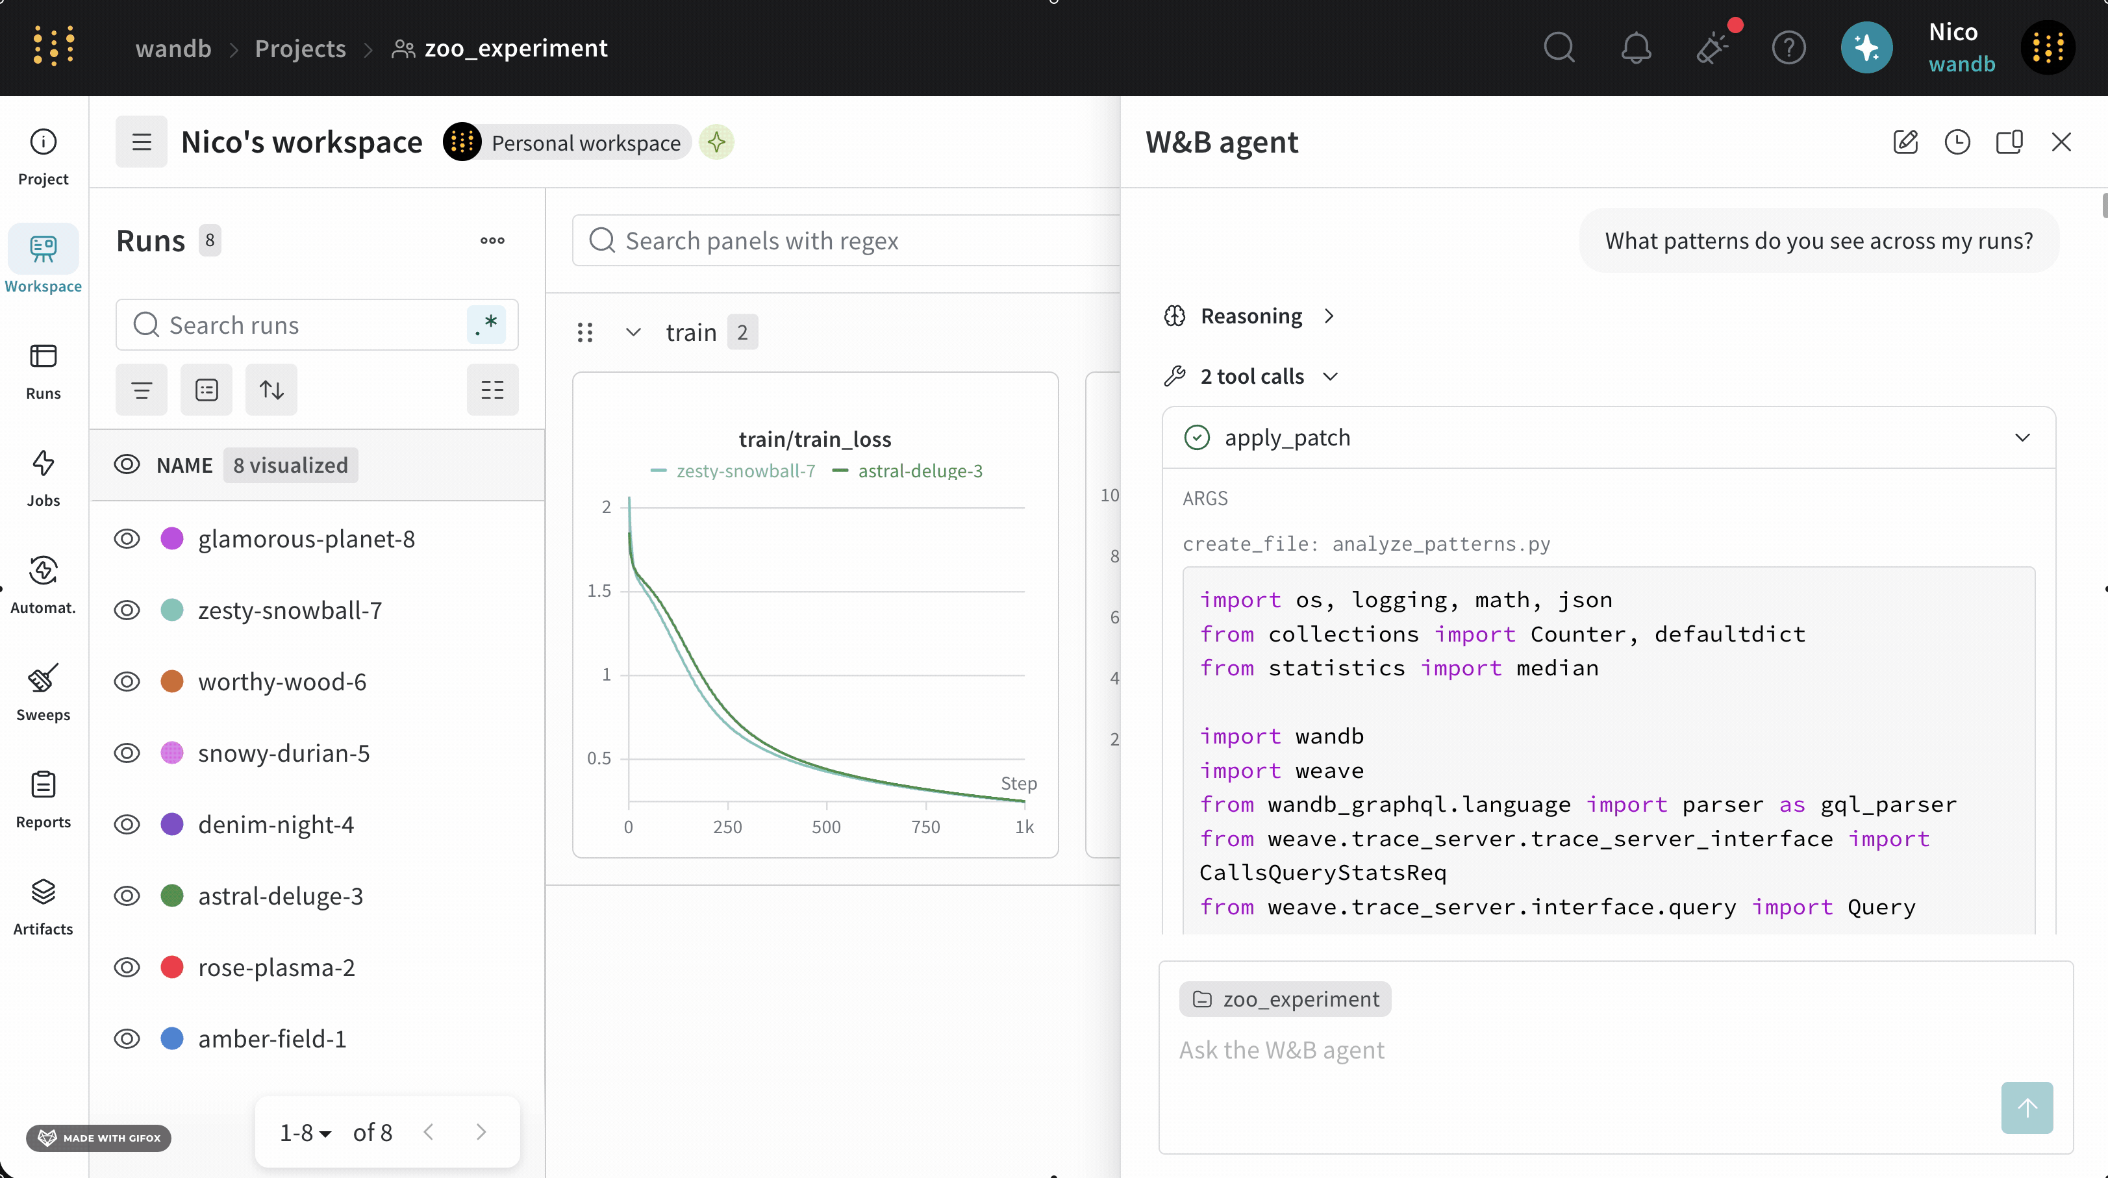Close the W&B agent panel

2061,142
